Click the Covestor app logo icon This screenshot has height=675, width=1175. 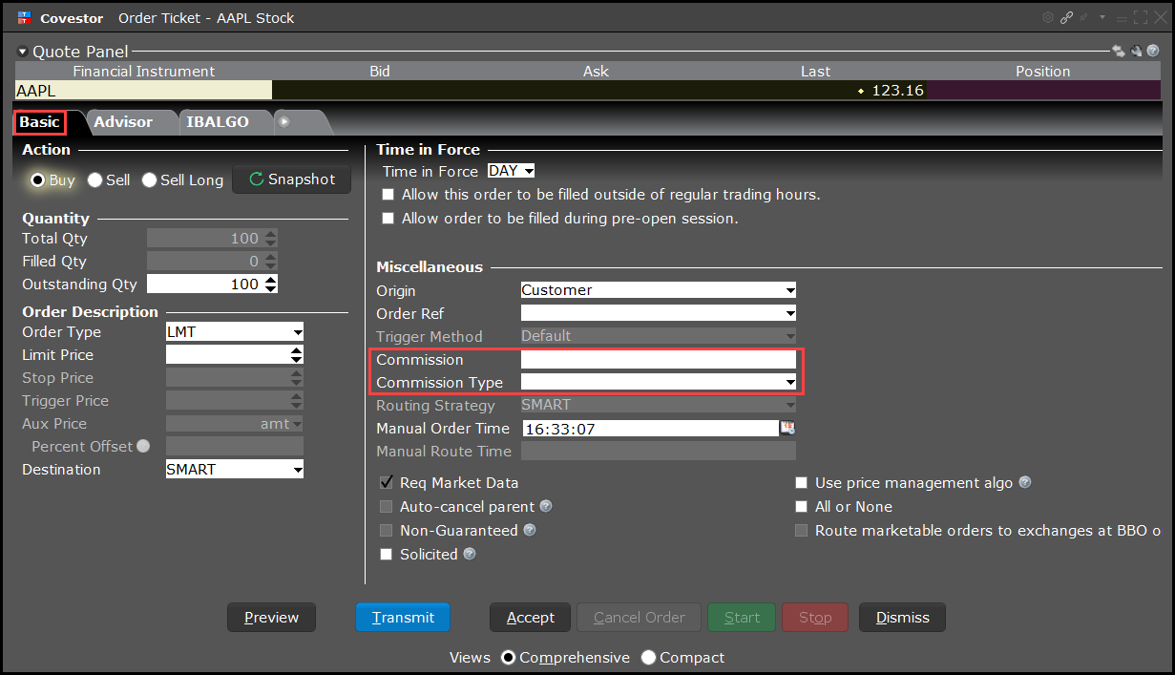pyautogui.click(x=23, y=18)
